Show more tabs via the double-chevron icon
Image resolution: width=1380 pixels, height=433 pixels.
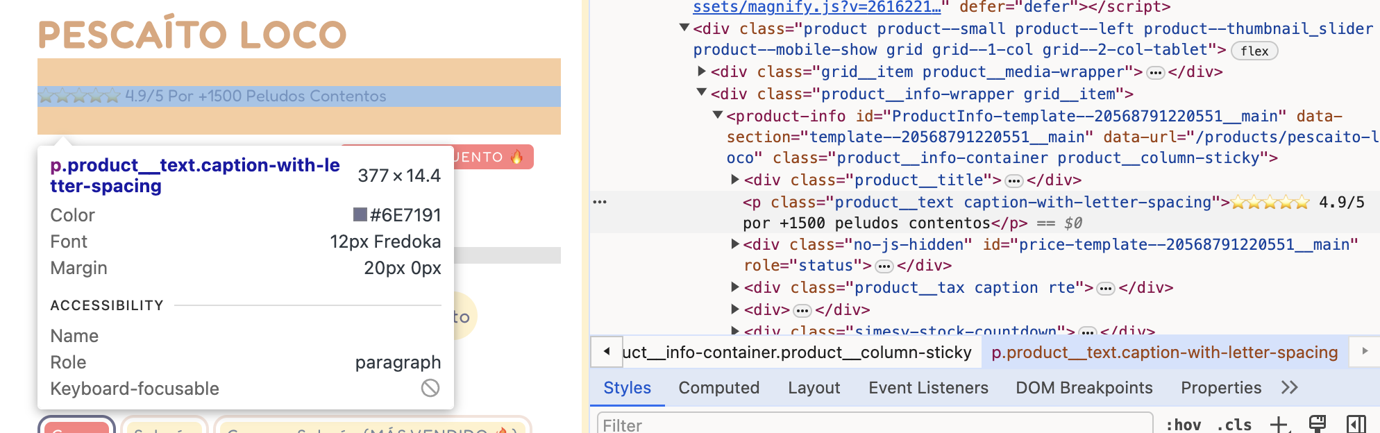point(1289,388)
